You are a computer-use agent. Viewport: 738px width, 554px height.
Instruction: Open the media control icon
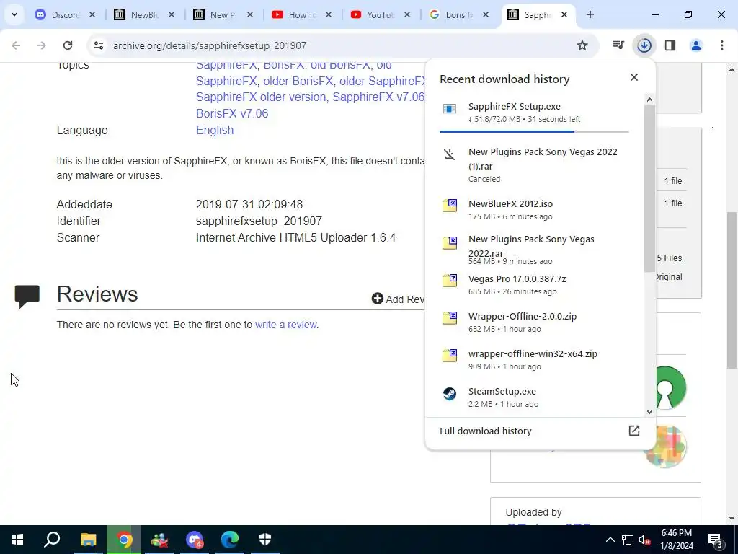618,45
